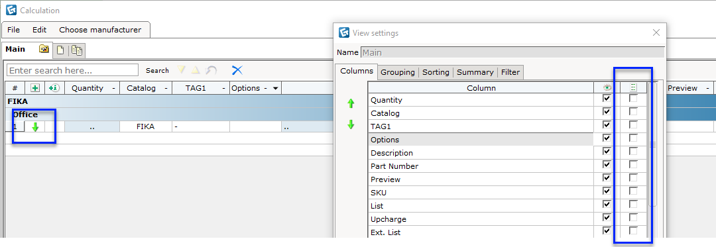Viewport: 716px width, 247px height.
Task: Click the FIKA cell in Catalog column
Action: click(x=146, y=126)
